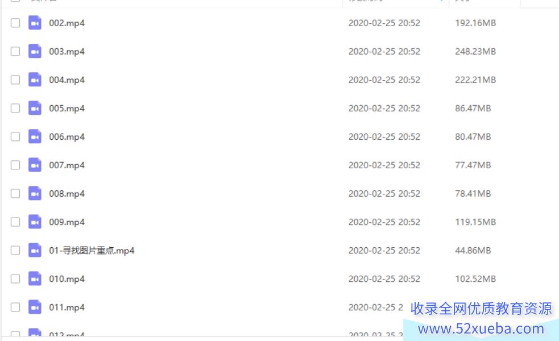Toggle the checkbox for 009.mp4

15,222
